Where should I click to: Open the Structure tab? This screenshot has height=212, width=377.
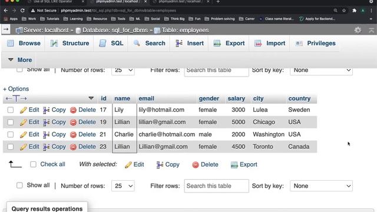click(70, 43)
